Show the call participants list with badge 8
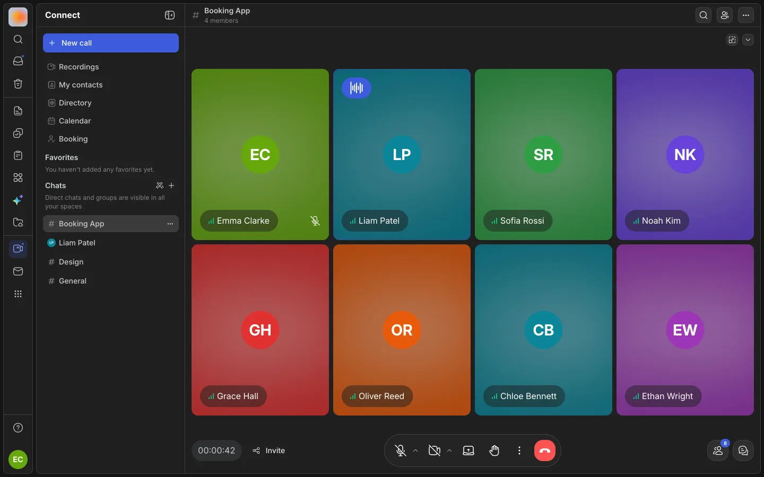This screenshot has width=764, height=477. point(718,450)
